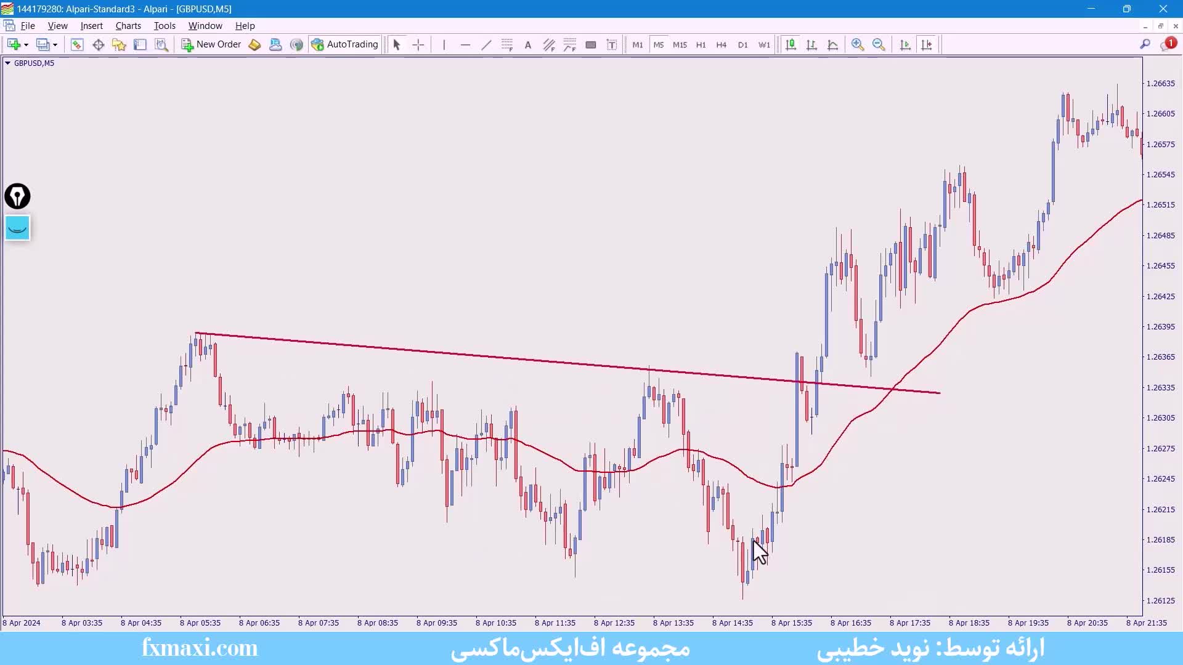Open the notifications chat bubble
This screenshot has height=665, width=1183.
click(1167, 44)
